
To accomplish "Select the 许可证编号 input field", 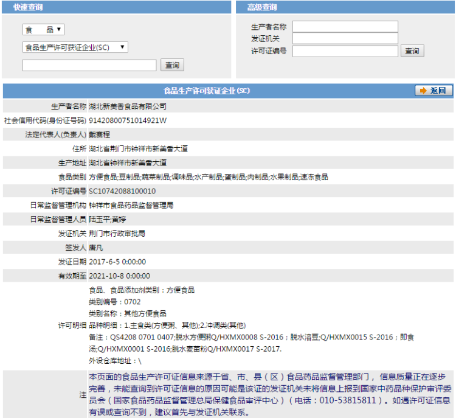I will point(345,51).
